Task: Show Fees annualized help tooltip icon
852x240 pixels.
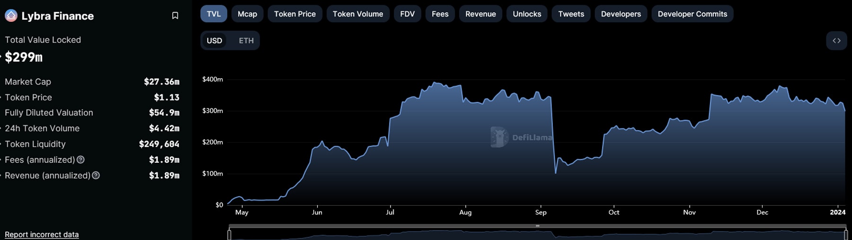Action: (x=80, y=160)
